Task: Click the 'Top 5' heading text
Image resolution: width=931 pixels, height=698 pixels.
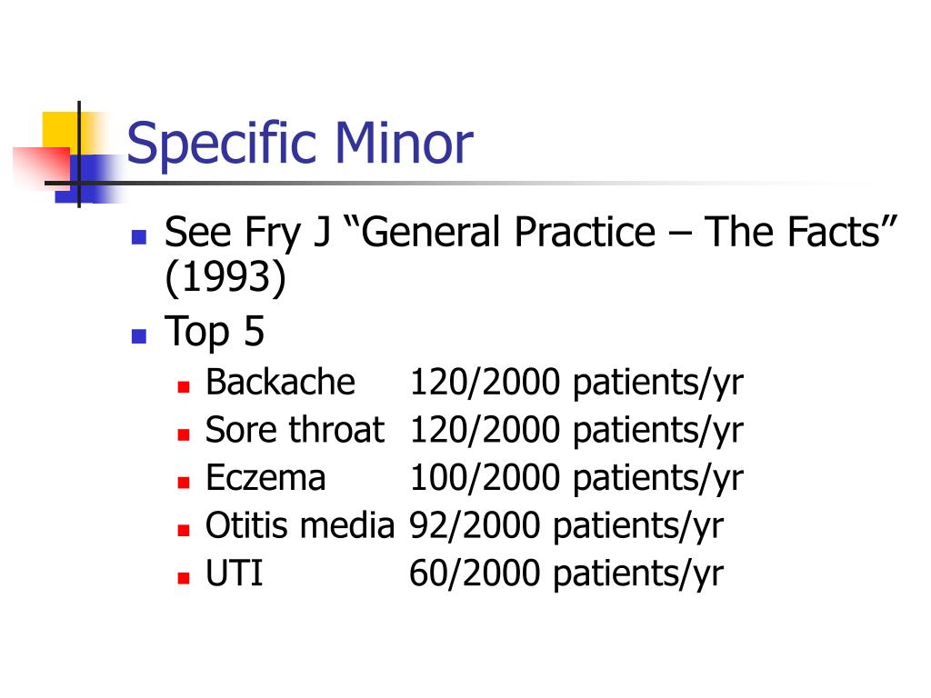Action: point(215,331)
